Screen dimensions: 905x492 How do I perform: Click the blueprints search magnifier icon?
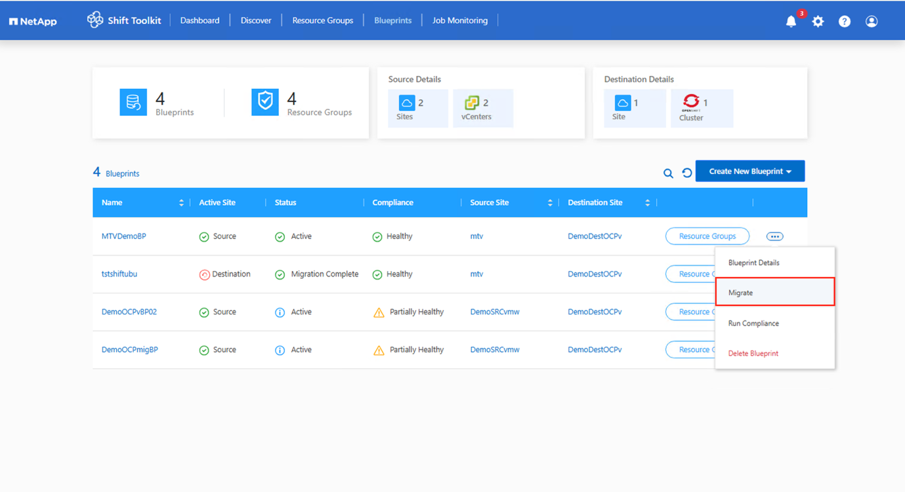click(x=668, y=174)
